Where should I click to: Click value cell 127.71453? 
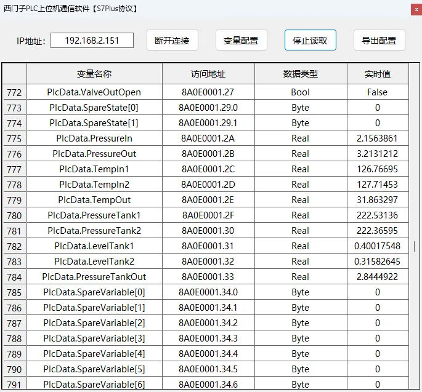[x=378, y=185]
